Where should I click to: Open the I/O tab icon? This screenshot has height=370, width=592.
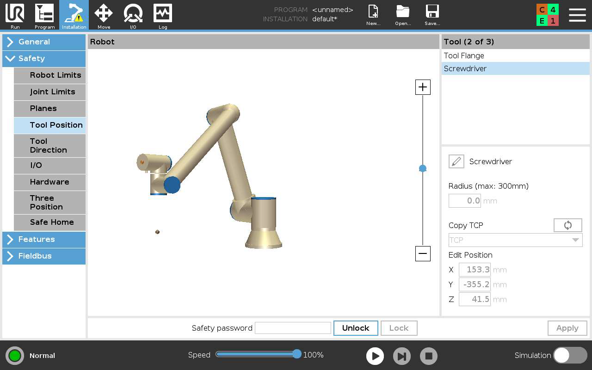pos(133,15)
